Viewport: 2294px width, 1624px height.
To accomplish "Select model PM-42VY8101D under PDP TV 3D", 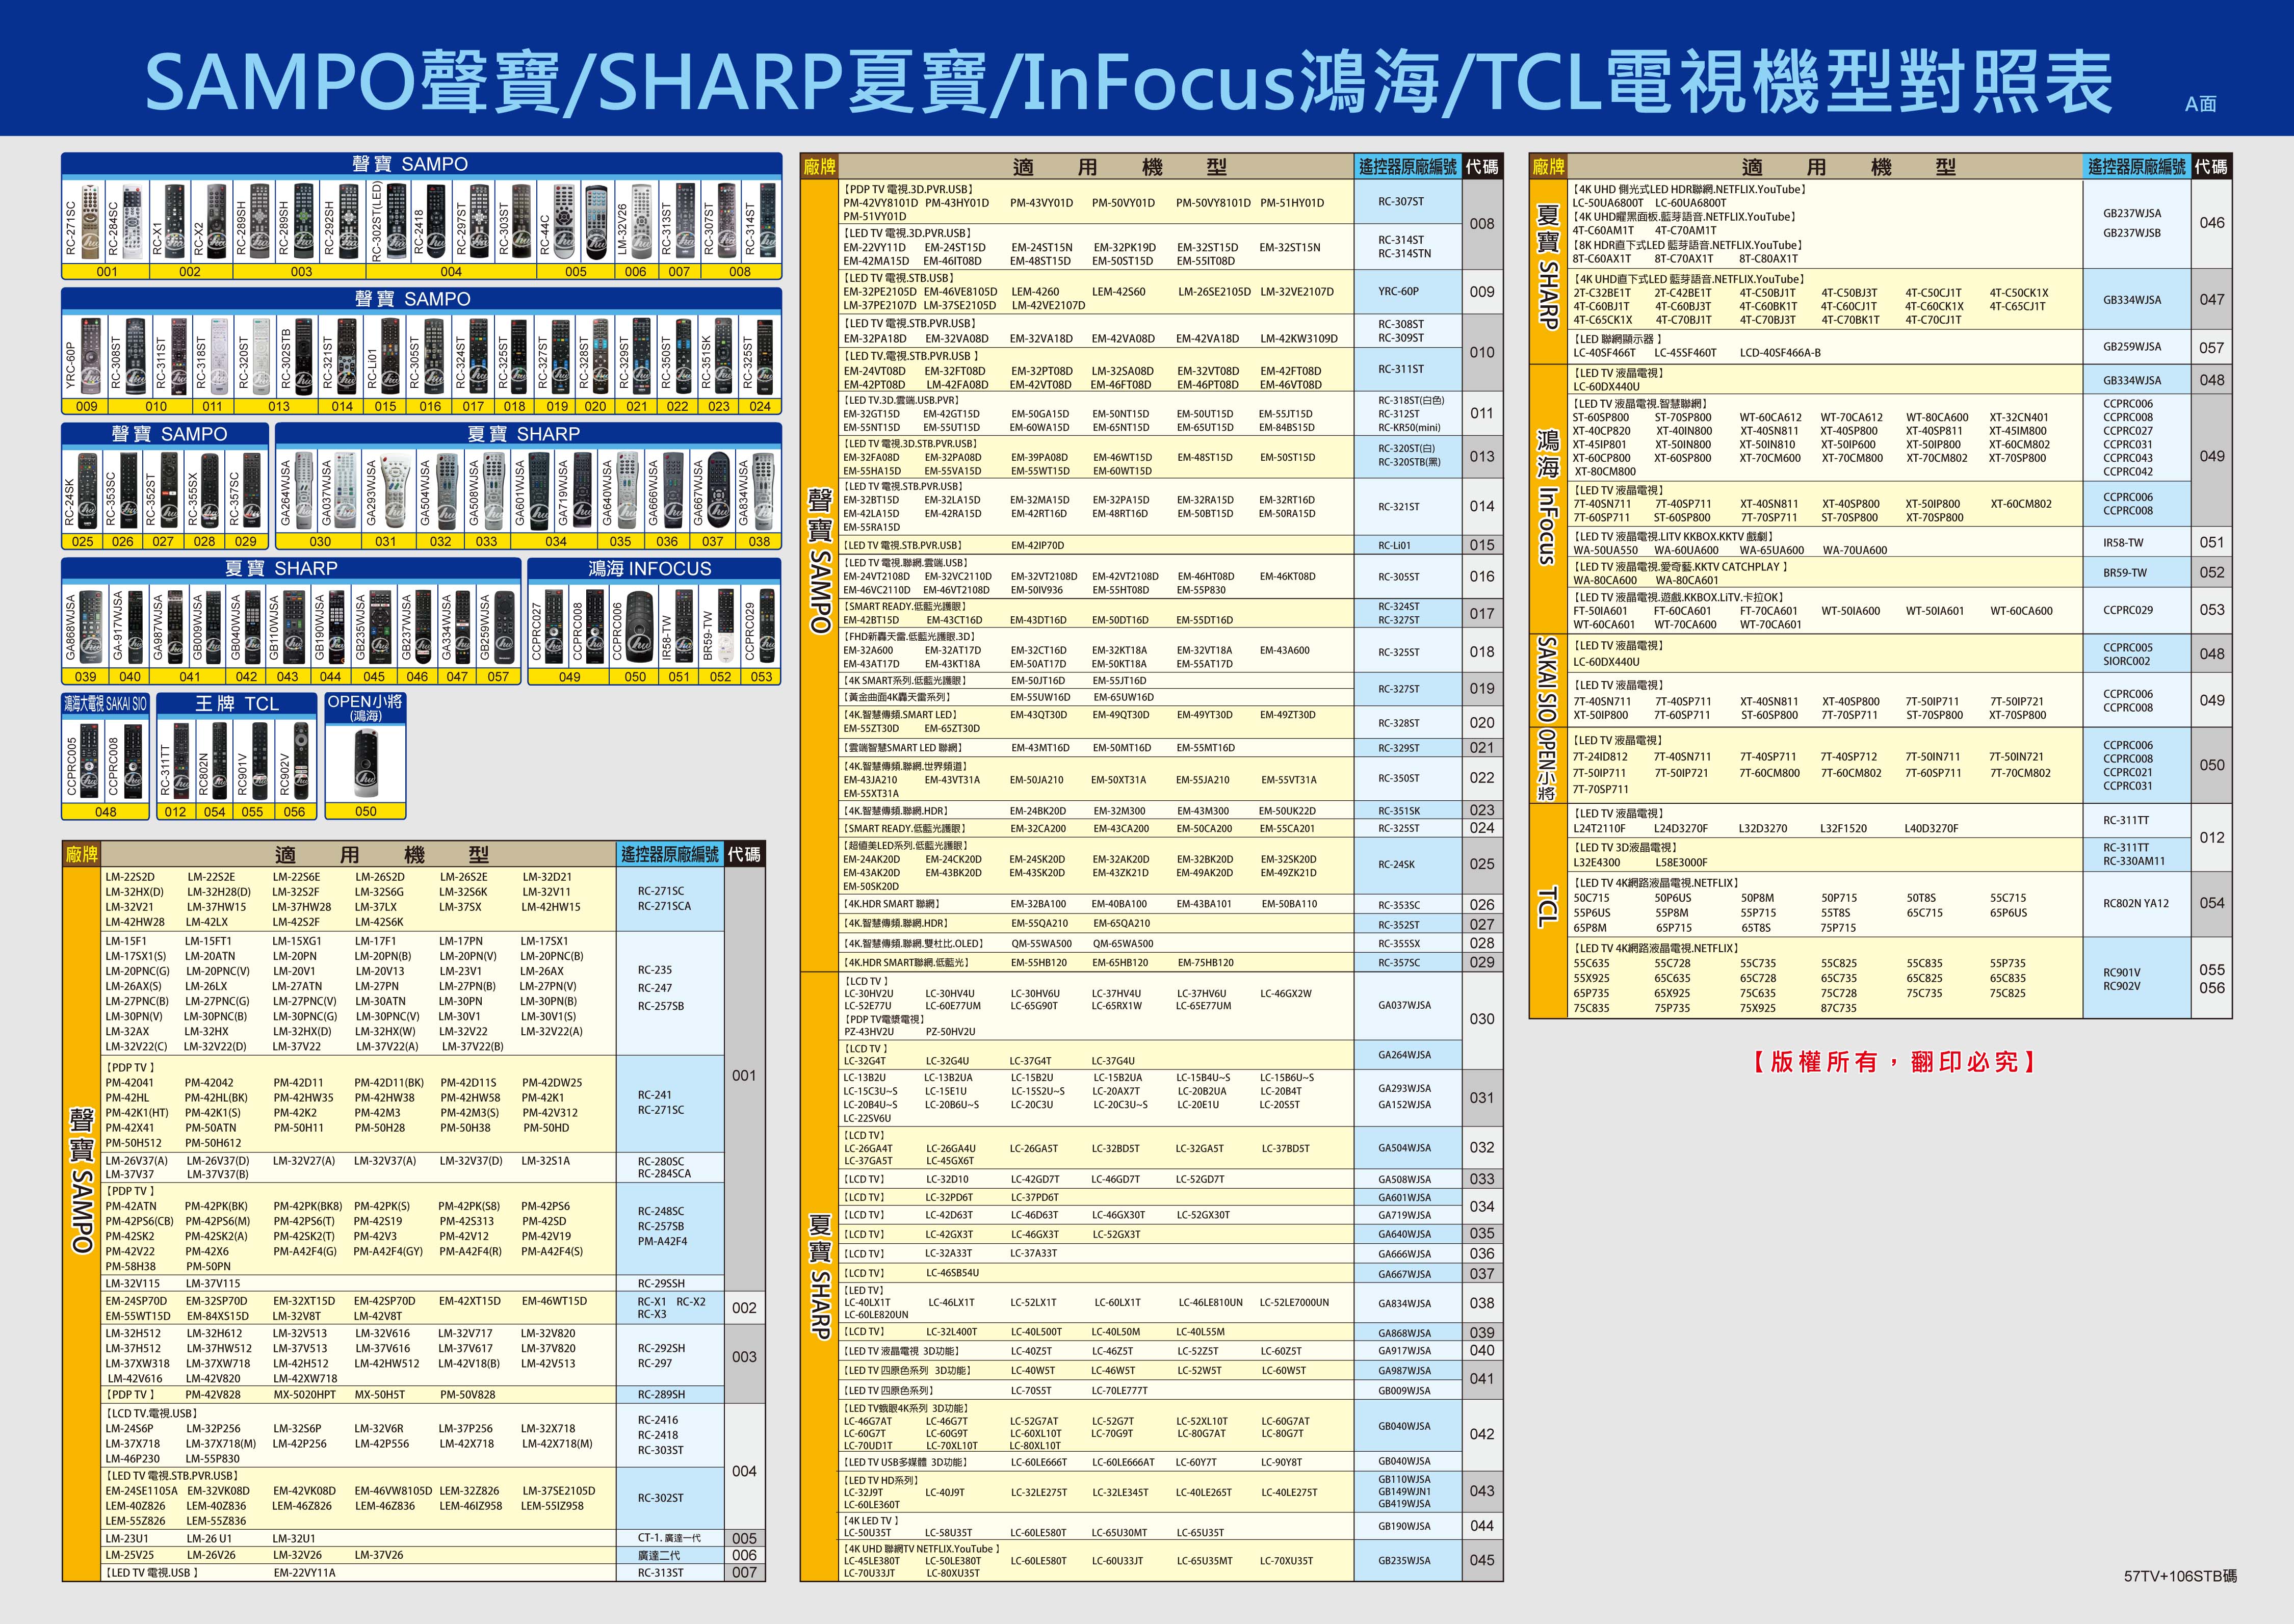I will point(880,203).
